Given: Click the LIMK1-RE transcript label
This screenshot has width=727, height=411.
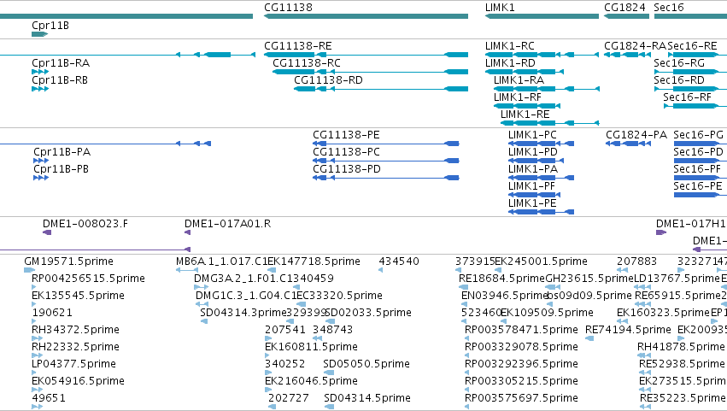Looking at the screenshot, I should [x=525, y=114].
